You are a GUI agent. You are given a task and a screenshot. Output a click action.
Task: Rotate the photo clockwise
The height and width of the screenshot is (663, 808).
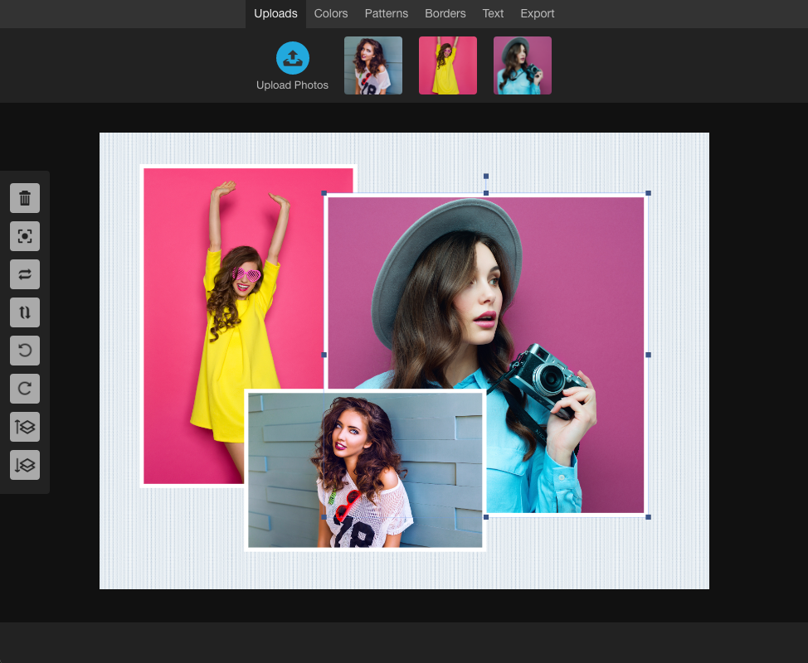point(25,389)
